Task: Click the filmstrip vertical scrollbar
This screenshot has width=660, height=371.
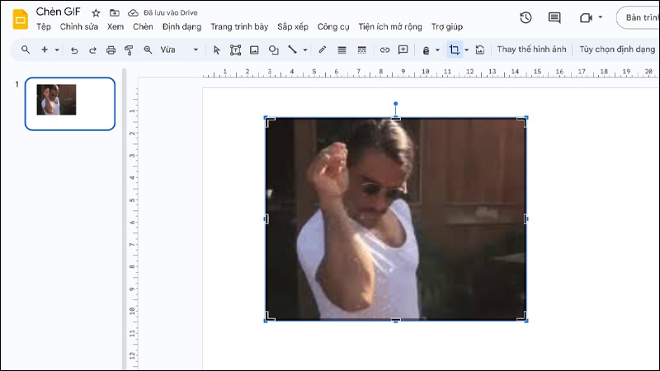Action: (x=124, y=218)
